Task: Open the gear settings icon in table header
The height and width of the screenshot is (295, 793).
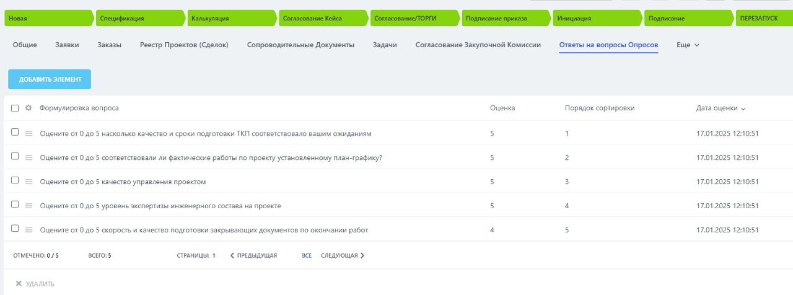Action: coord(28,108)
